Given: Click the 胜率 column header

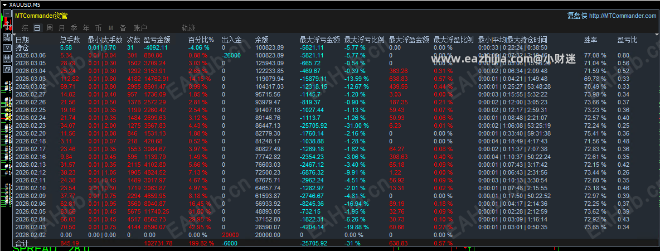Looking at the screenshot, I should (x=590, y=40).
